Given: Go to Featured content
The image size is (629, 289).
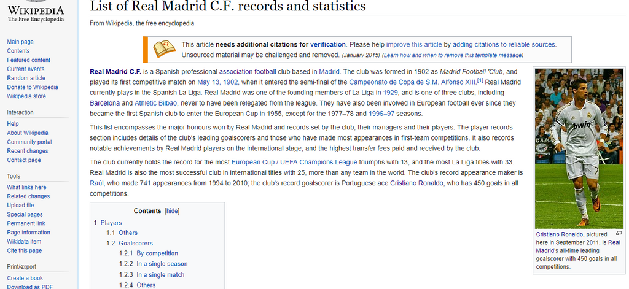Looking at the screenshot, I should click(28, 60).
